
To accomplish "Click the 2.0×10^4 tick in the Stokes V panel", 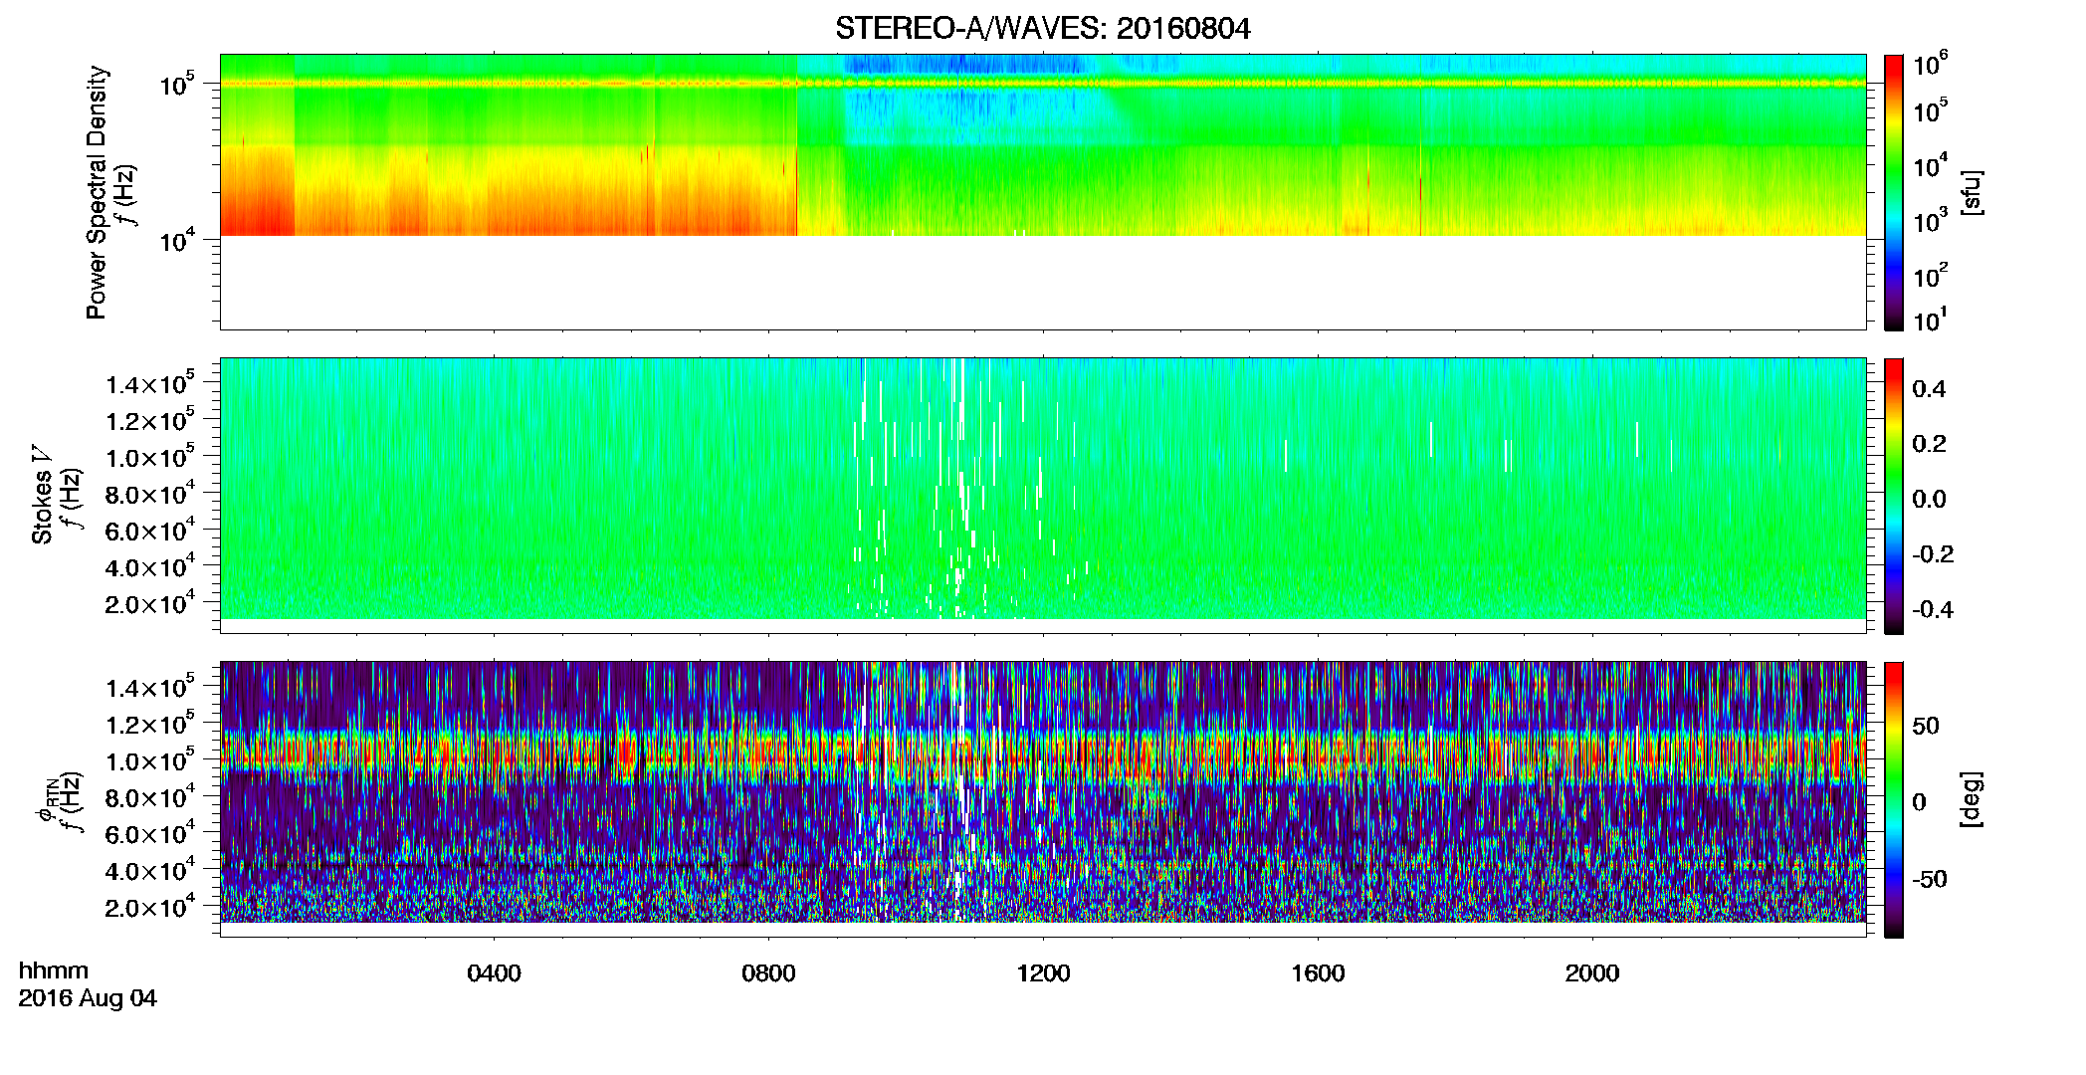I will pos(149,604).
